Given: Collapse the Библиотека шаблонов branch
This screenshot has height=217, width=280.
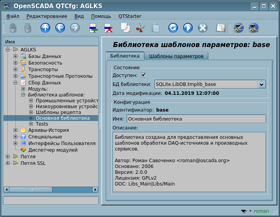Looking at the screenshot, I should [23, 94].
